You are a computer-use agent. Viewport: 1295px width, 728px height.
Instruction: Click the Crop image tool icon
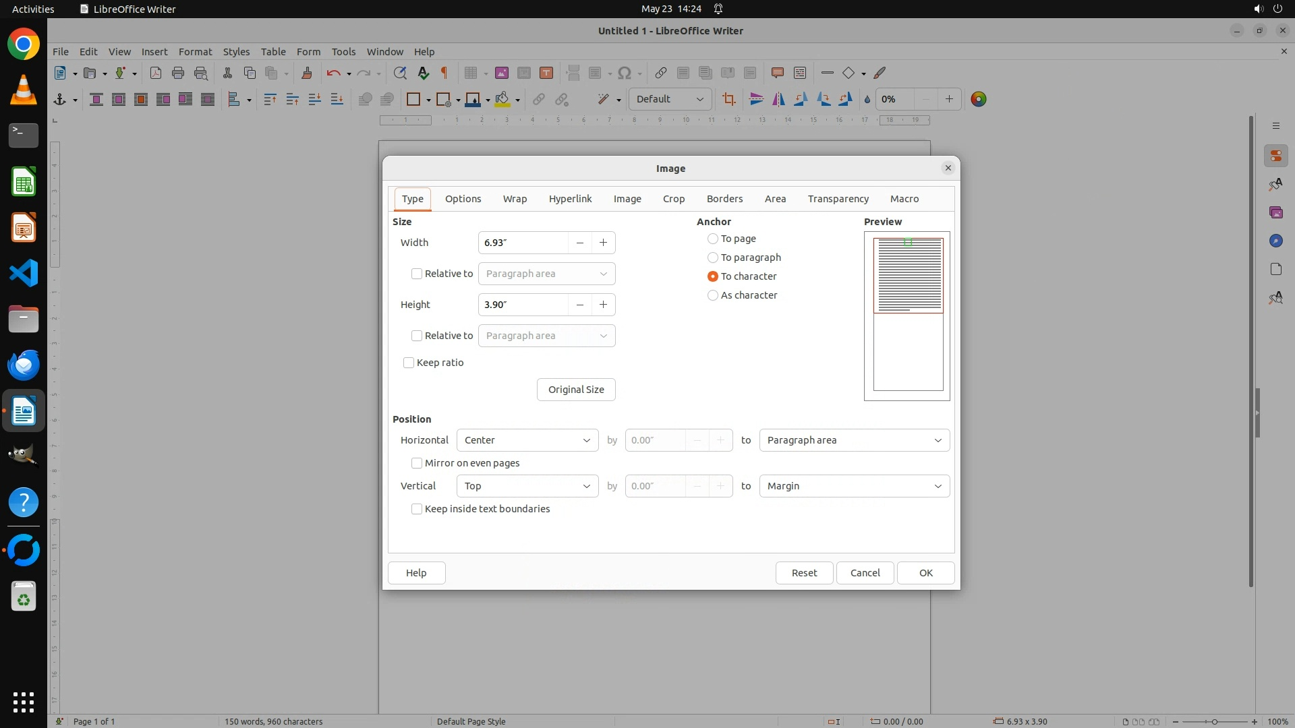click(x=728, y=100)
